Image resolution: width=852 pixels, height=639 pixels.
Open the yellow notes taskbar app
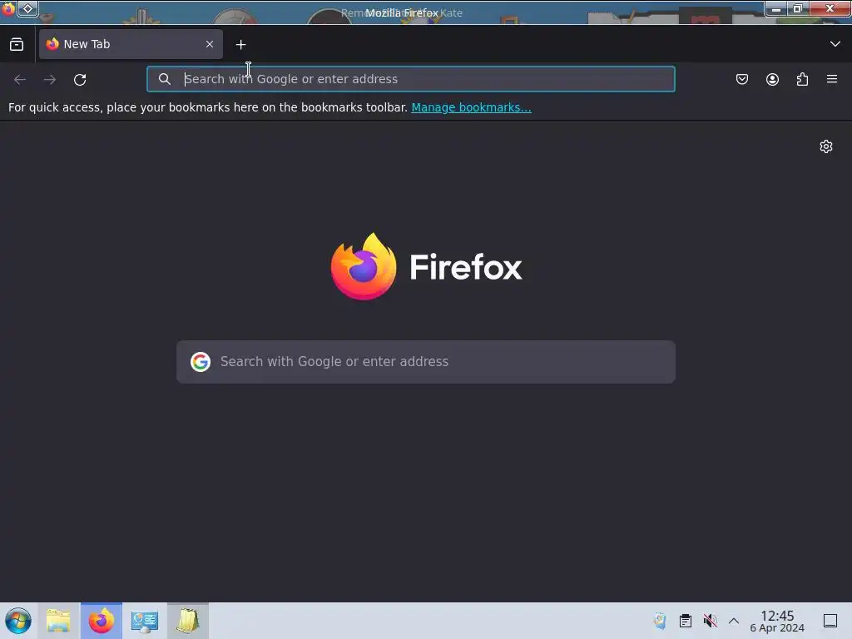pyautogui.click(x=187, y=621)
